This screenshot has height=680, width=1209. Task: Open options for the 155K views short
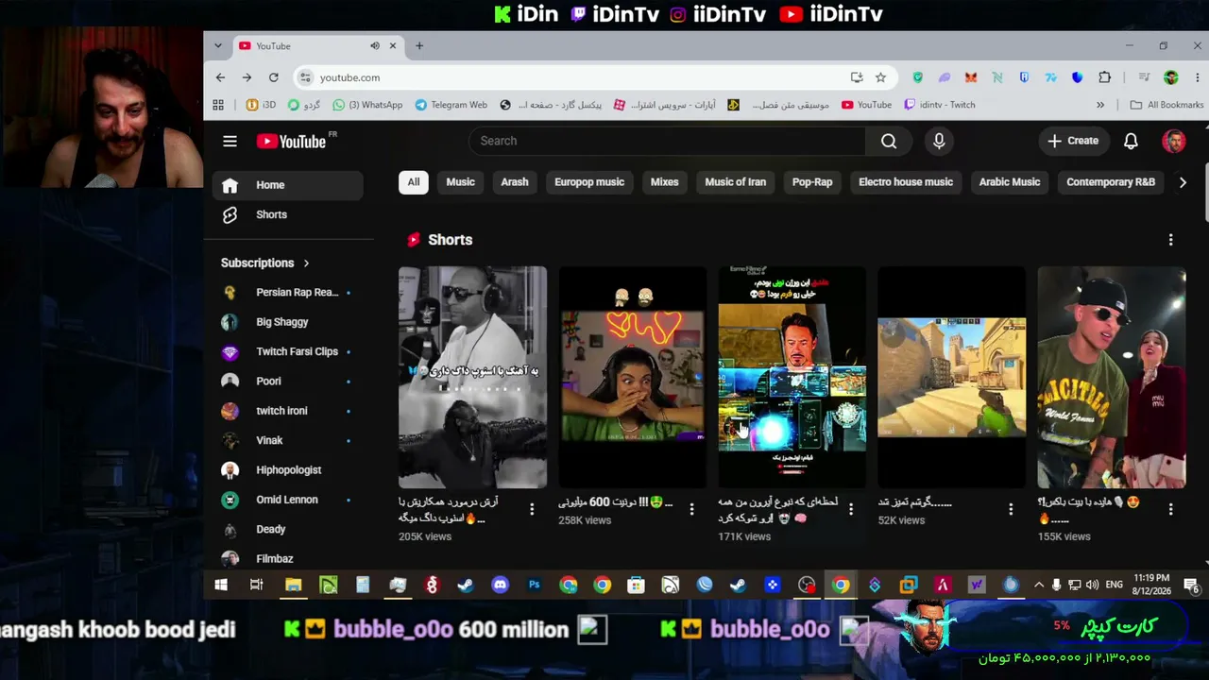[1170, 509]
